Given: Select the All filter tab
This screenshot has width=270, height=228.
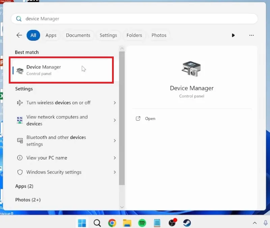Looking at the screenshot, I should [x=33, y=35].
